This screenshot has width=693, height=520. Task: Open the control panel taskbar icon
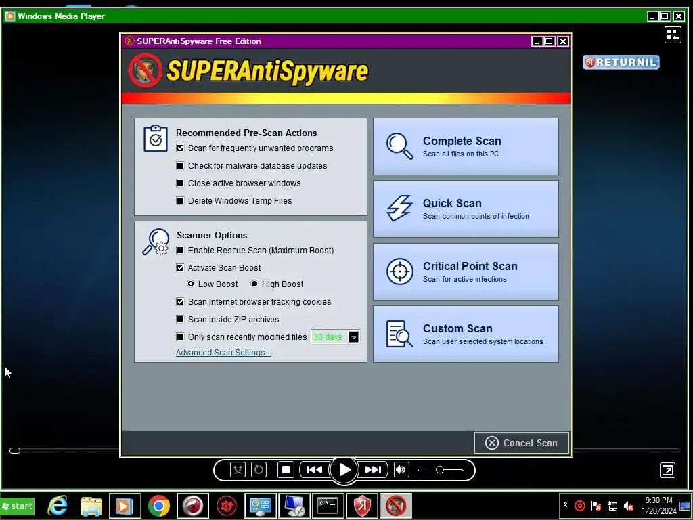[261, 506]
